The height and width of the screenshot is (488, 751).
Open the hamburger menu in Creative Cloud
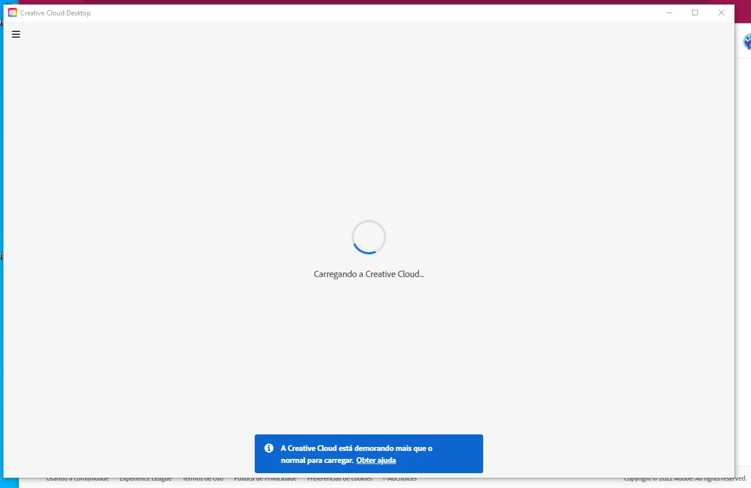tap(16, 34)
